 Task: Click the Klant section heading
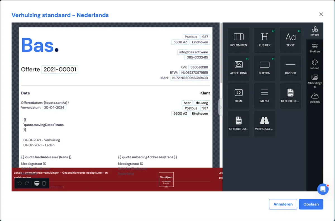click(x=205, y=93)
